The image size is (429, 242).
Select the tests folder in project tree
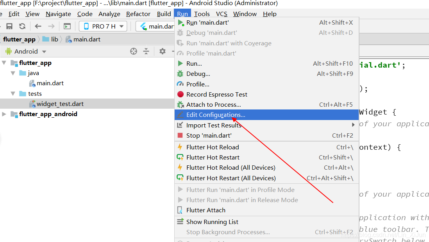[30, 93]
